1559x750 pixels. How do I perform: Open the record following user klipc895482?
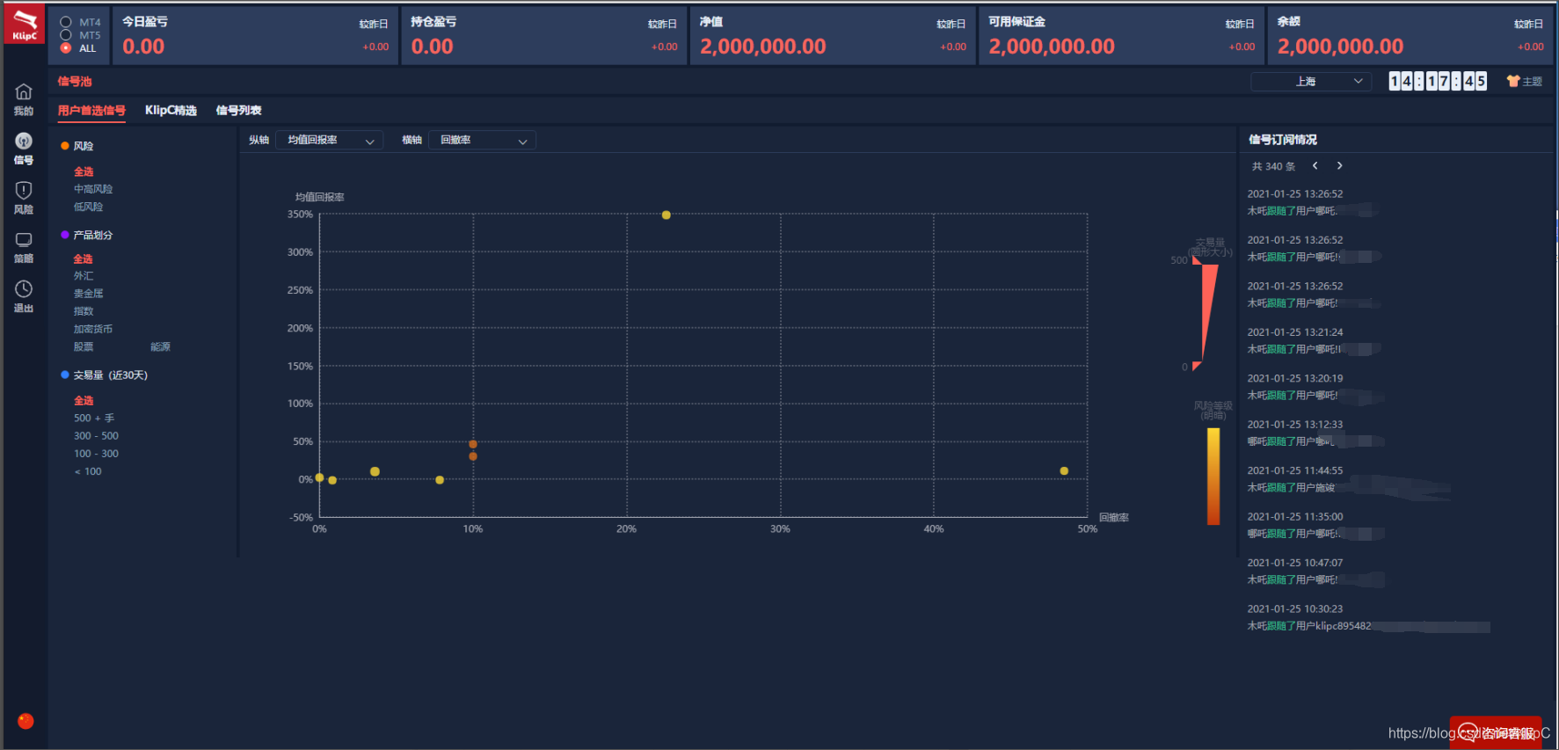click(1367, 617)
